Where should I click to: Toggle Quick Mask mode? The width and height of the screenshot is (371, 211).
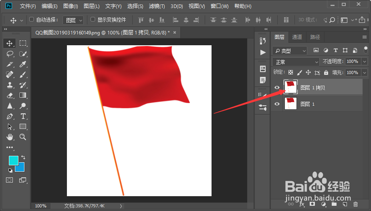10,180
